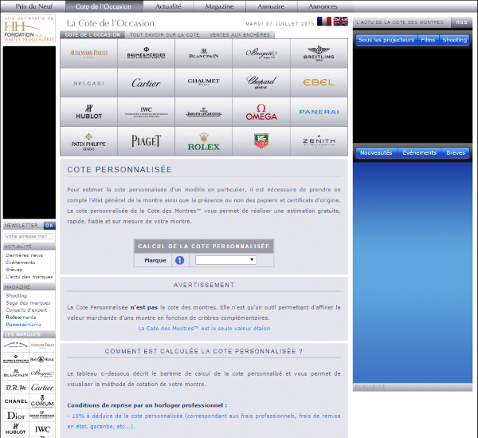This screenshot has width=478, height=438.
Task: Open the Rolexmania link
Action: tap(21, 317)
